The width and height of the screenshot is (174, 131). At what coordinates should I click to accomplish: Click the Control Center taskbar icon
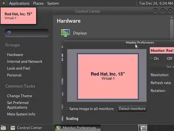coord(13,128)
